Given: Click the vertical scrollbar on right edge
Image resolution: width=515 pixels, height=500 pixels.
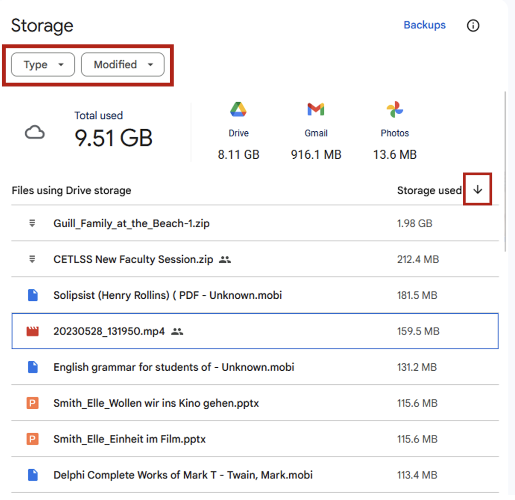Looking at the screenshot, I should pos(505,171).
